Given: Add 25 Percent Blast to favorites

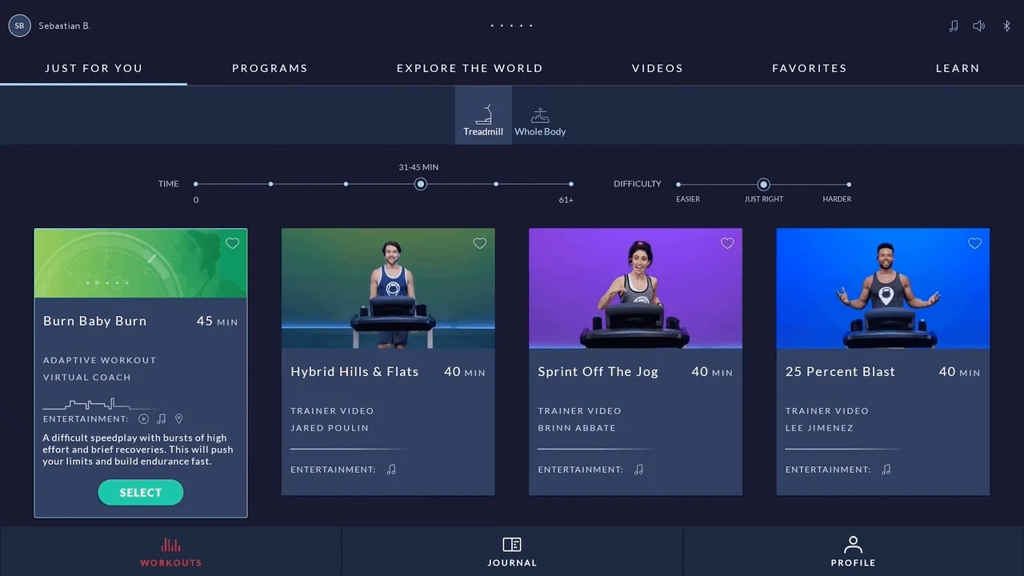Looking at the screenshot, I should pos(974,243).
